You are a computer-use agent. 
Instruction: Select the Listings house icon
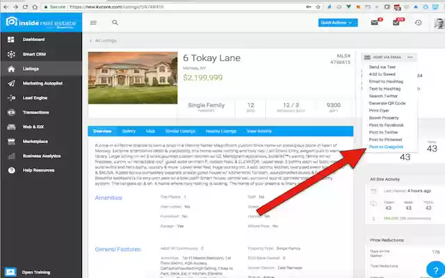point(11,69)
